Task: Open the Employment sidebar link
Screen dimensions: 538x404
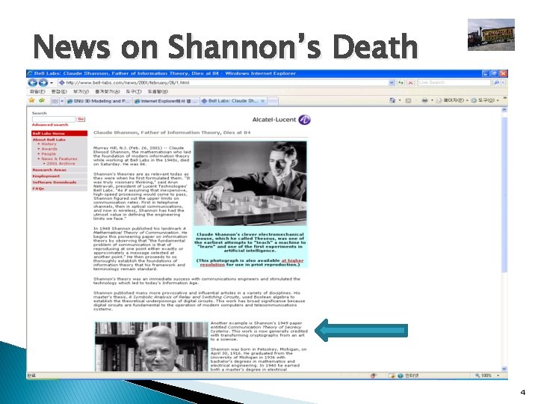Action: [x=46, y=176]
